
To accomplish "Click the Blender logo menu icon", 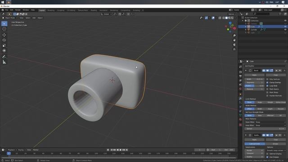I will click(3, 10).
